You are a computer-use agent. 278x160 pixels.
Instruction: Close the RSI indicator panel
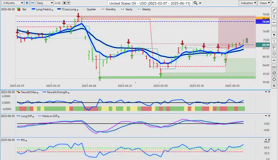coord(269,140)
